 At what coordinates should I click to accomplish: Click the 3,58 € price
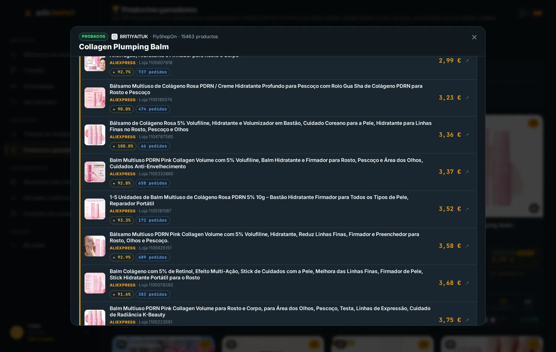click(x=450, y=246)
